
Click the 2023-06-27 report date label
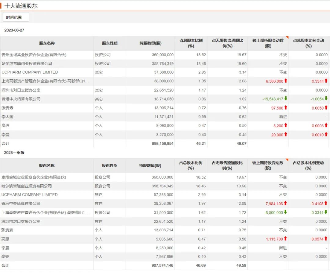(x=14, y=30)
